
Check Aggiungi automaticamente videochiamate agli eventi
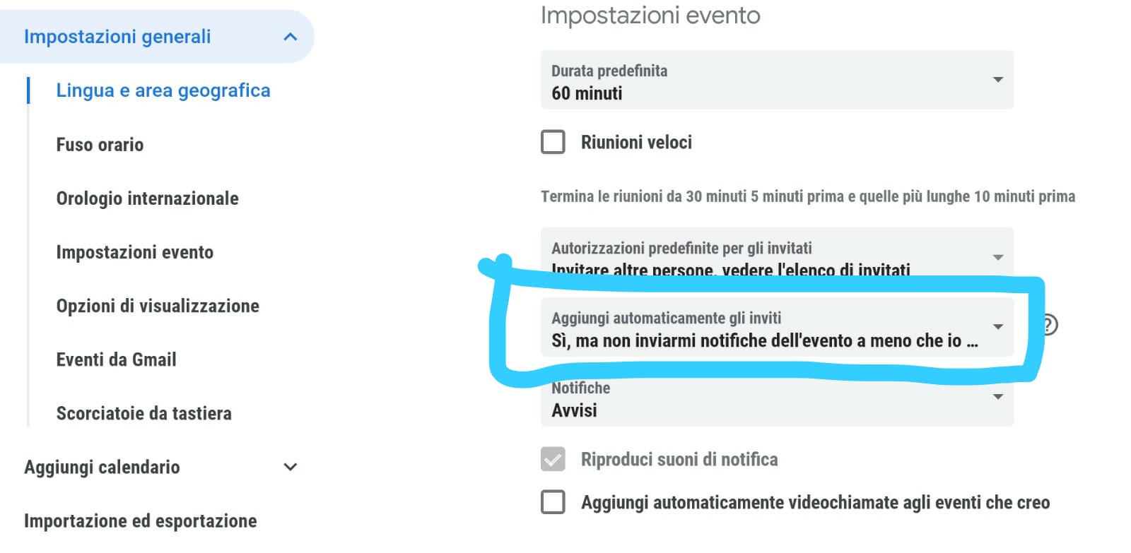553,502
